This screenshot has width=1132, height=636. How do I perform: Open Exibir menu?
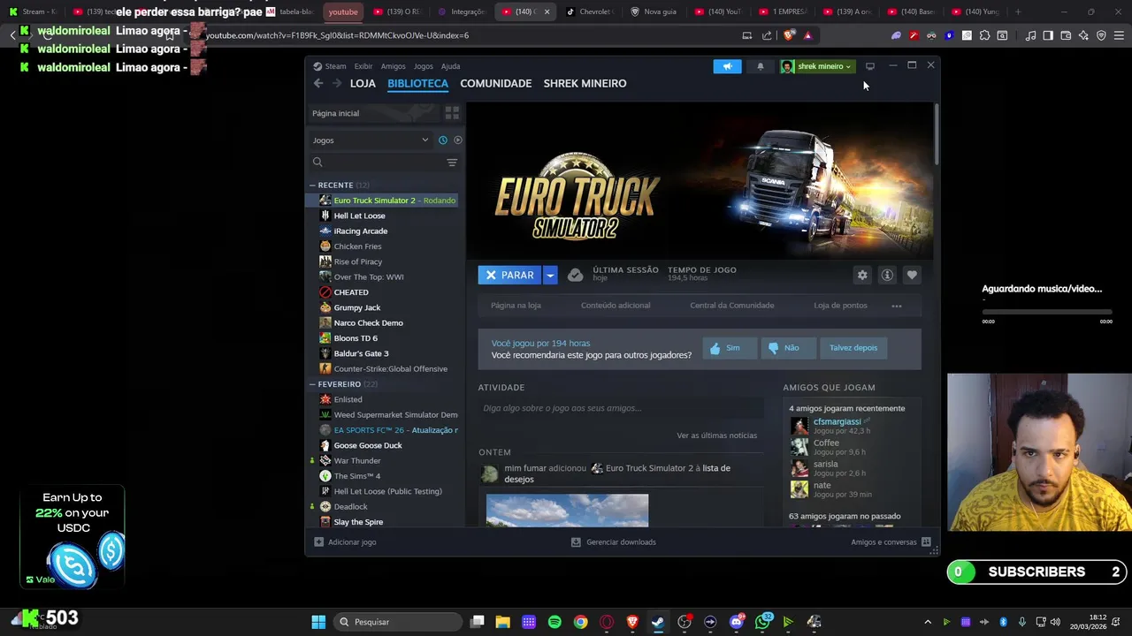pyautogui.click(x=363, y=66)
